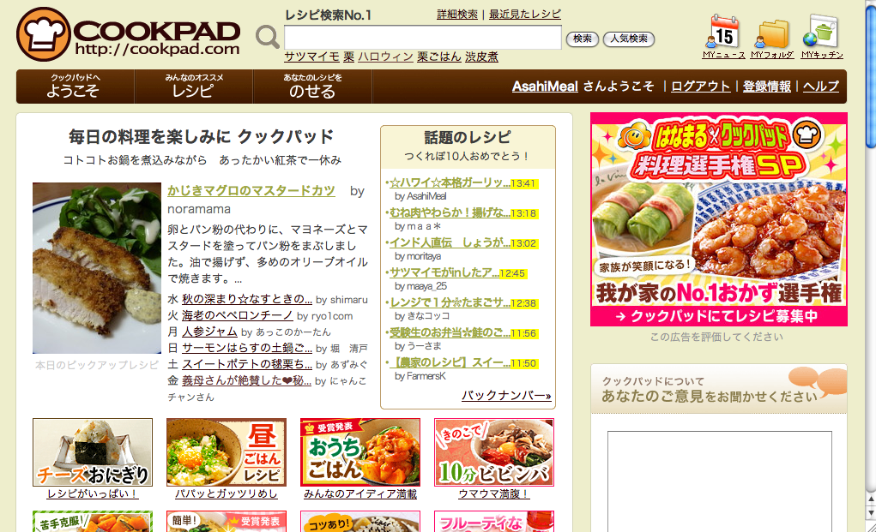Open レンジで１分※たまごサ trending recipe
Screen dimensions: 876x532
click(450, 302)
